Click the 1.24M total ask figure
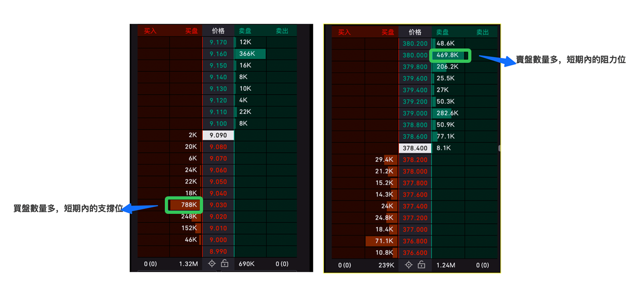Screen dimensions: 637x287 [446, 265]
